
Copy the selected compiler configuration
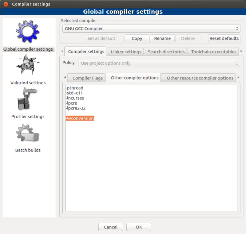pos(137,38)
